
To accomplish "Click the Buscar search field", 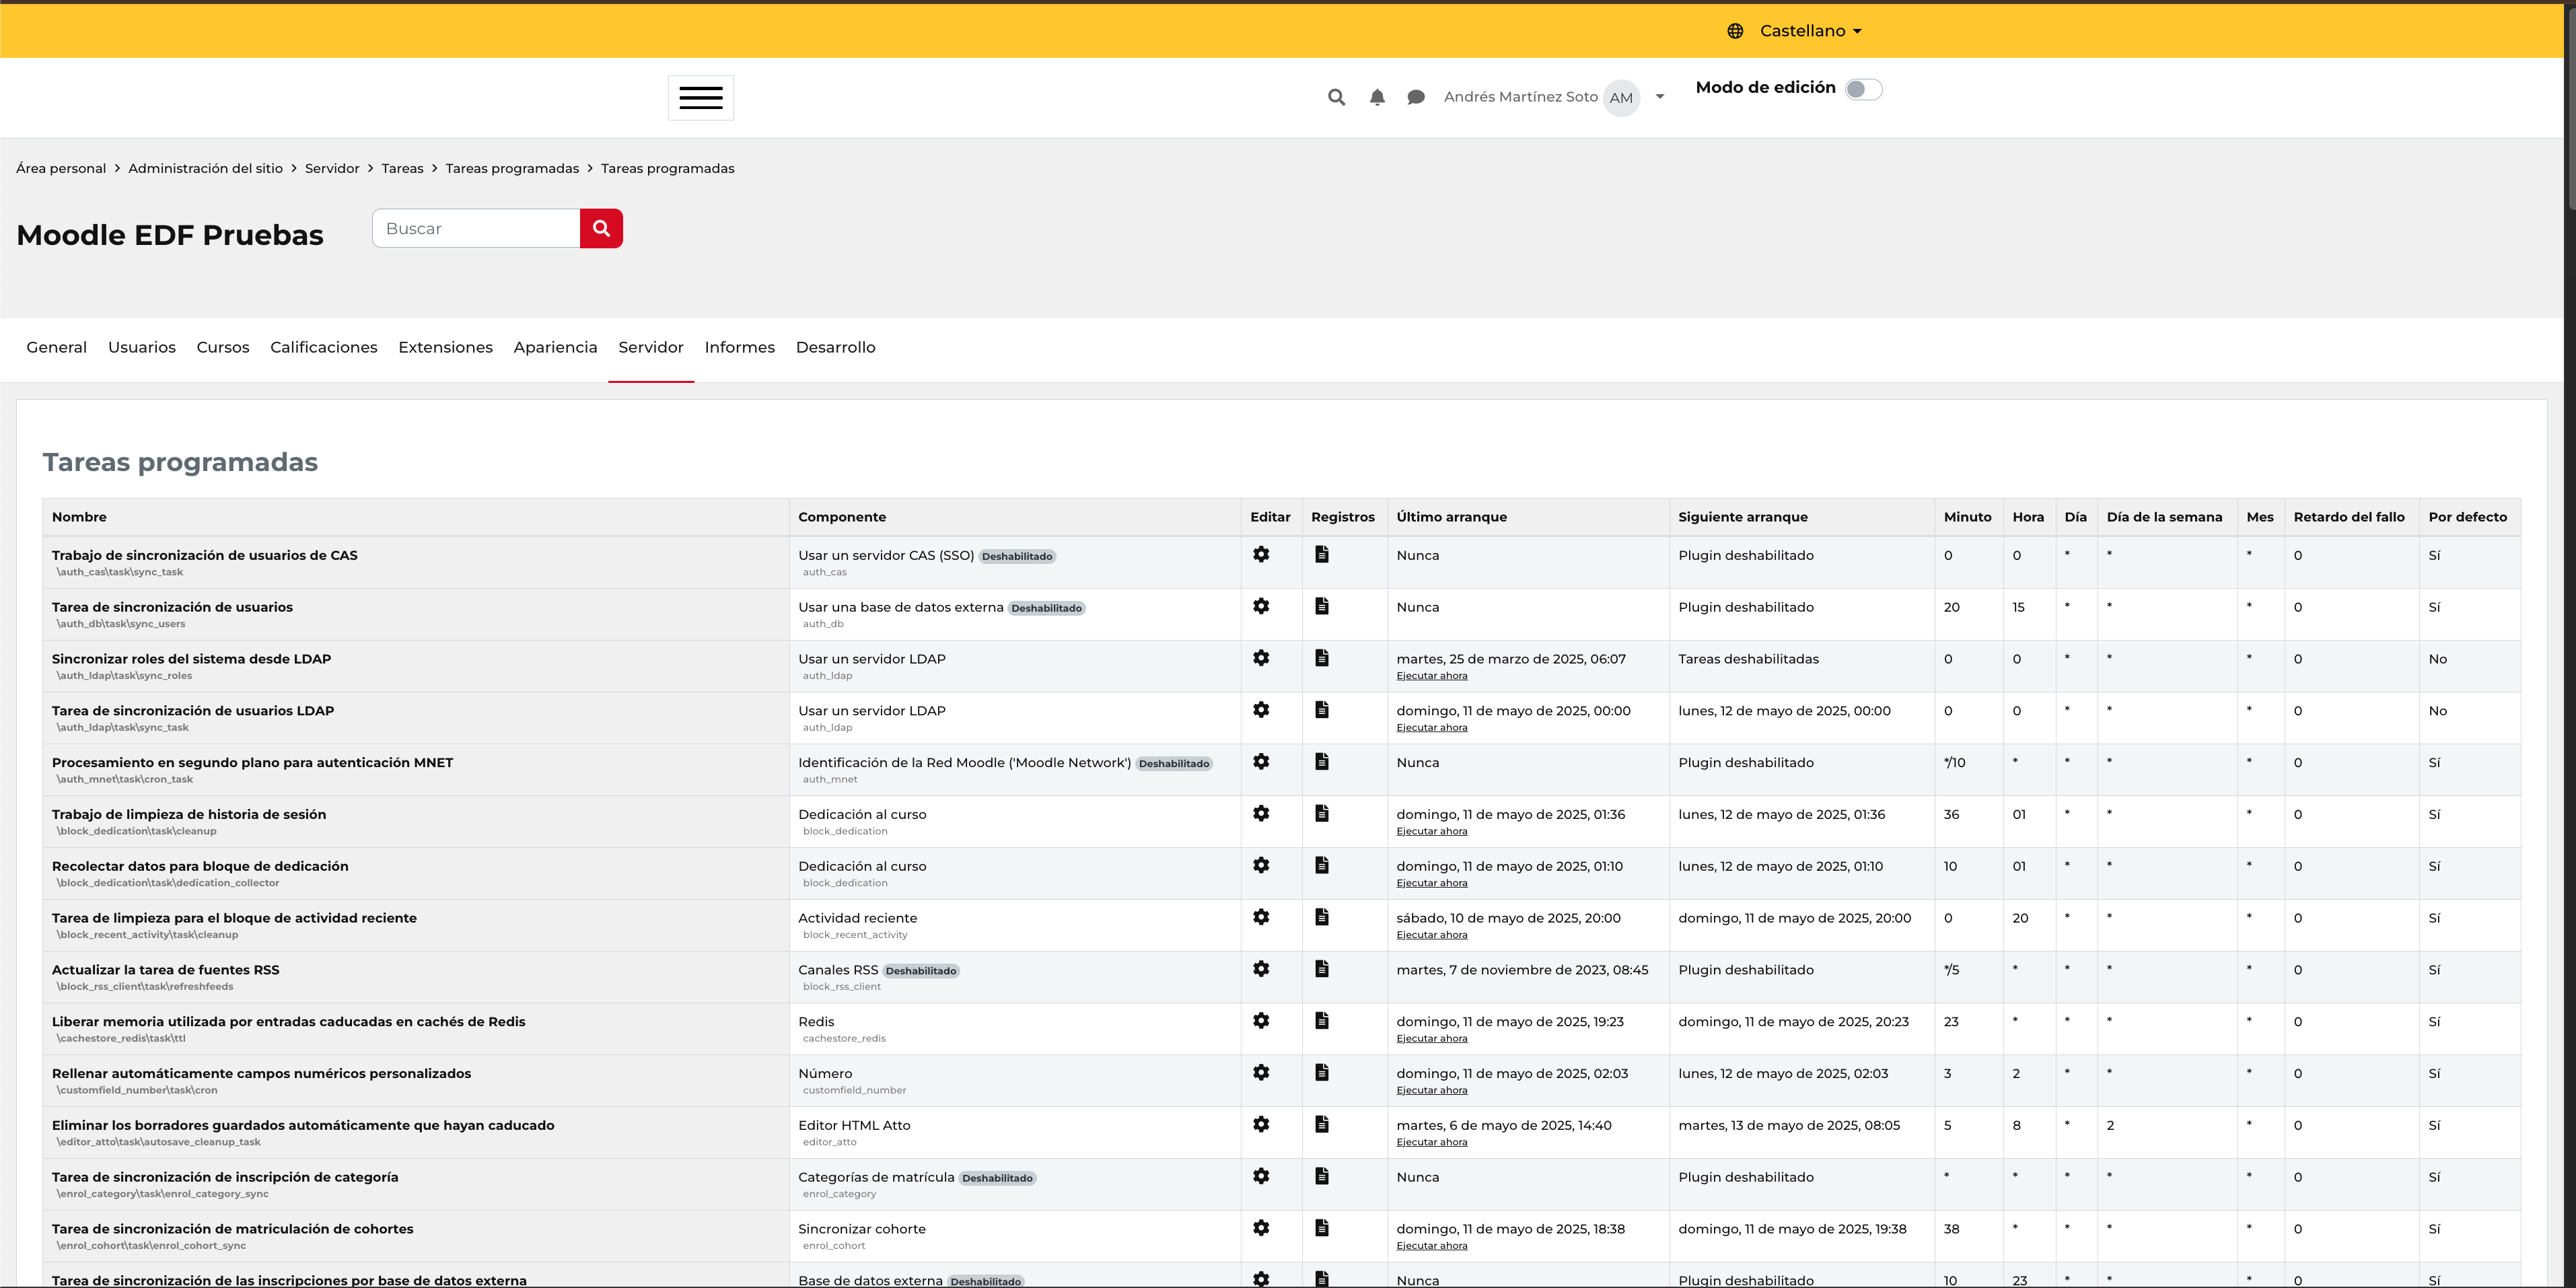I will (x=476, y=228).
